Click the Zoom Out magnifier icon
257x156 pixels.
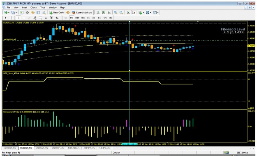click(x=121, y=13)
